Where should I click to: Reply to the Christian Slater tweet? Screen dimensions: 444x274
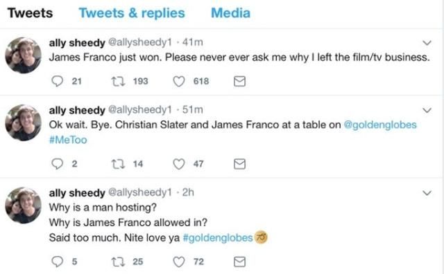pos(57,164)
